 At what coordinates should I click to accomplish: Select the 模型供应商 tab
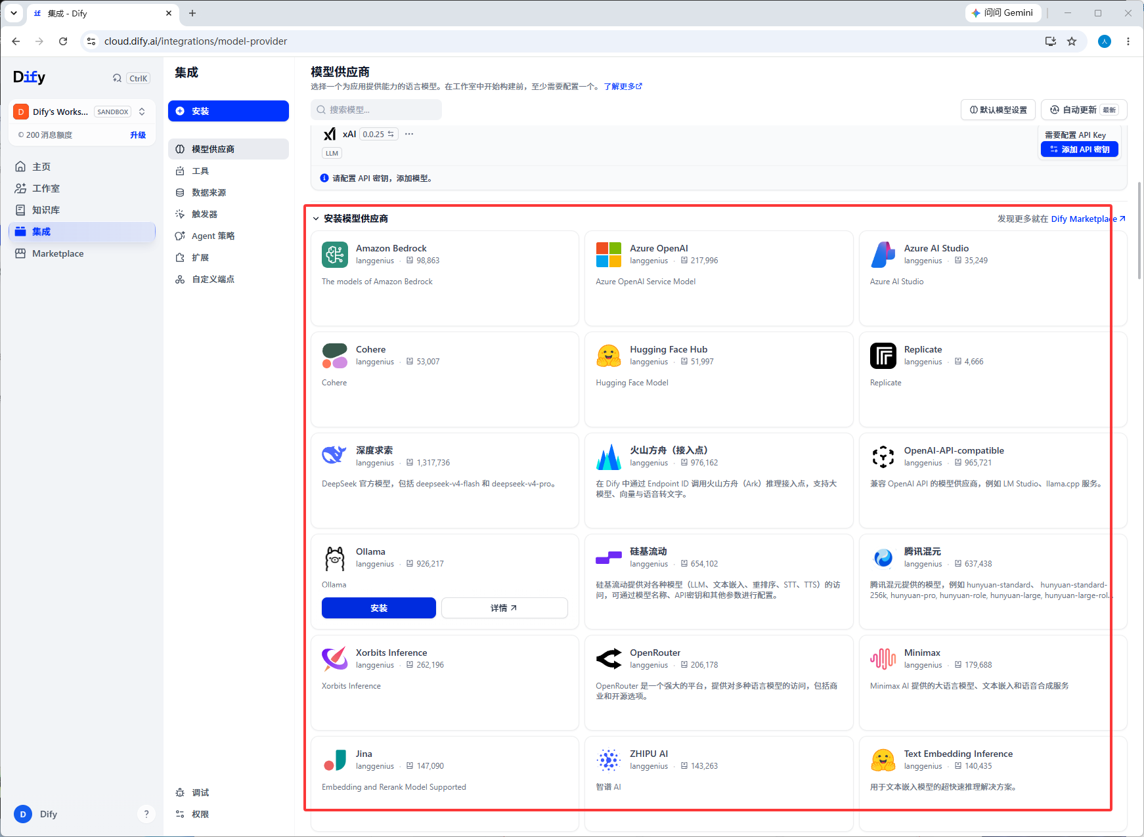tap(229, 149)
